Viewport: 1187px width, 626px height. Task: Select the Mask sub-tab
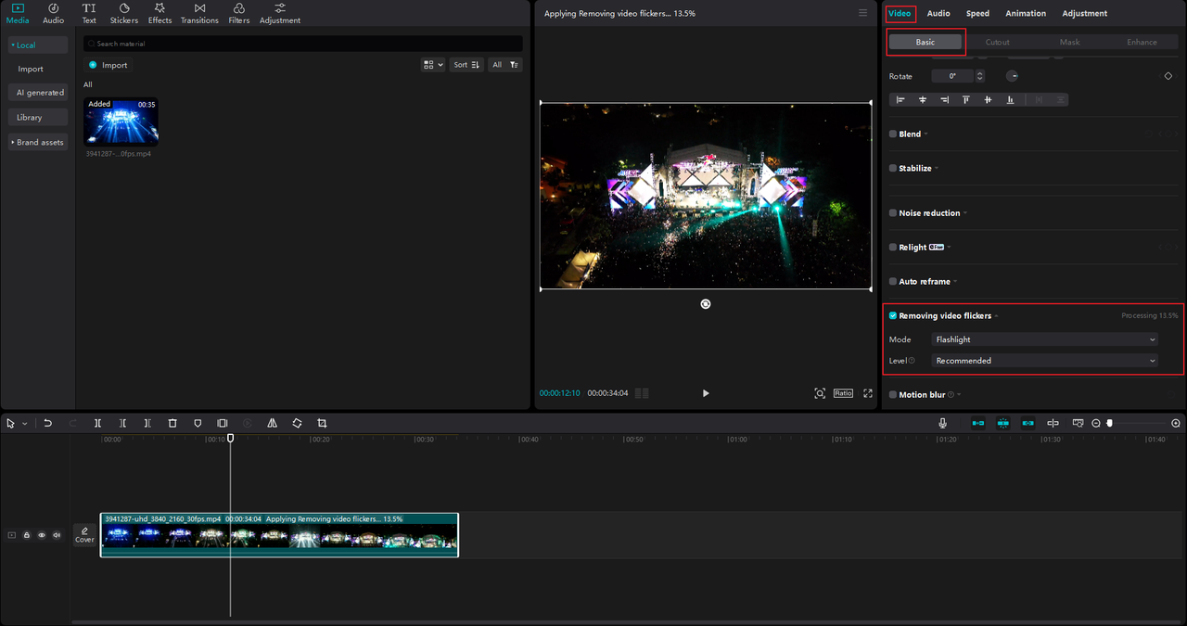pyautogui.click(x=1070, y=42)
